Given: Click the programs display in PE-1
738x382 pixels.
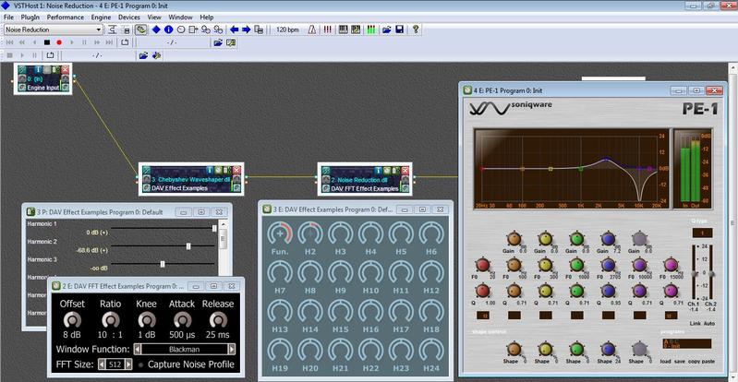Looking at the screenshot, I should point(686,343).
